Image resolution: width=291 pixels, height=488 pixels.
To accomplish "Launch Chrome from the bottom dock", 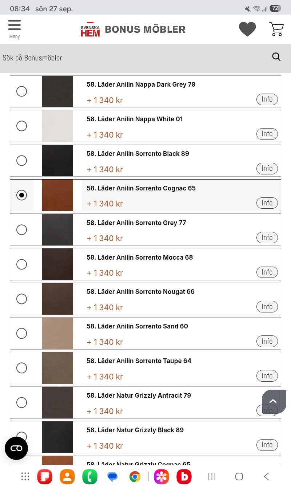I will [135, 476].
